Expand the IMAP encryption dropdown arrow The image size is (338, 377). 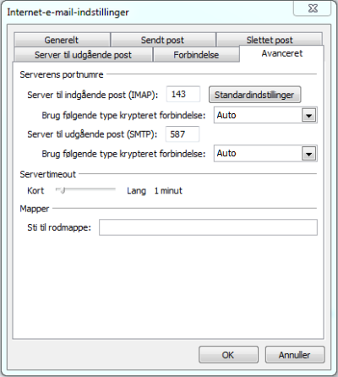(308, 115)
